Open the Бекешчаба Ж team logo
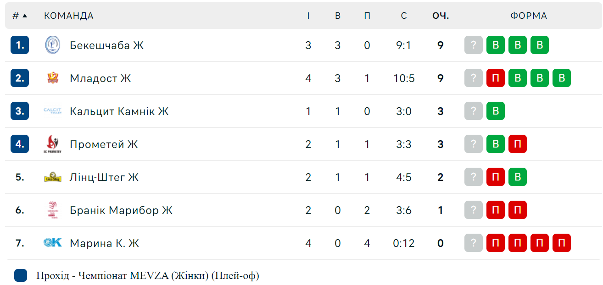This screenshot has width=603, height=285. [x=52, y=45]
